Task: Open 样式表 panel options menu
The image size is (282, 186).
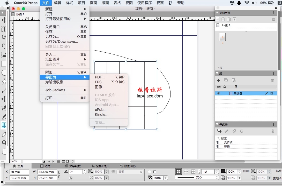Action: click(x=273, y=125)
